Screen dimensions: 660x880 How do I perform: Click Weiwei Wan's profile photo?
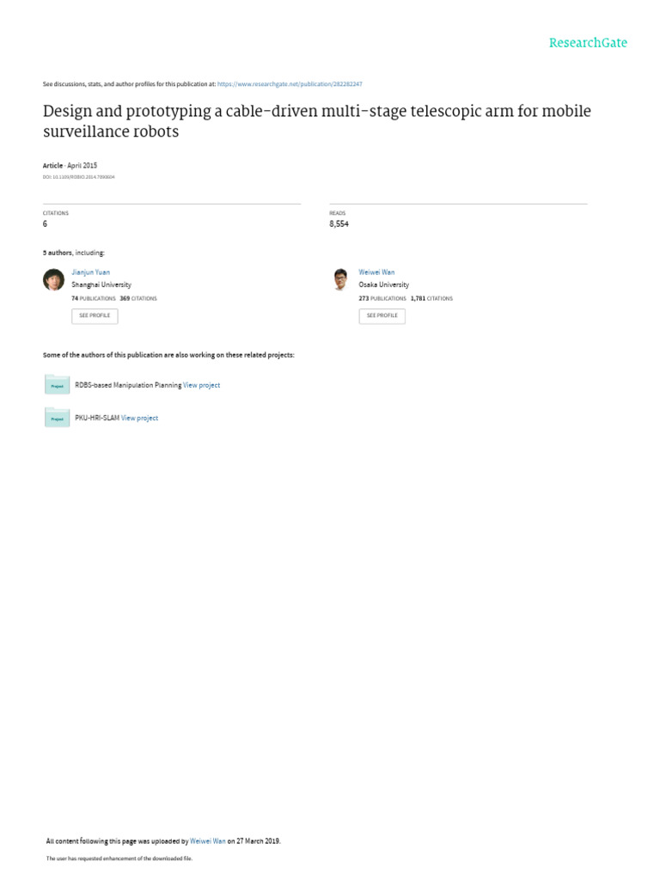(x=340, y=280)
